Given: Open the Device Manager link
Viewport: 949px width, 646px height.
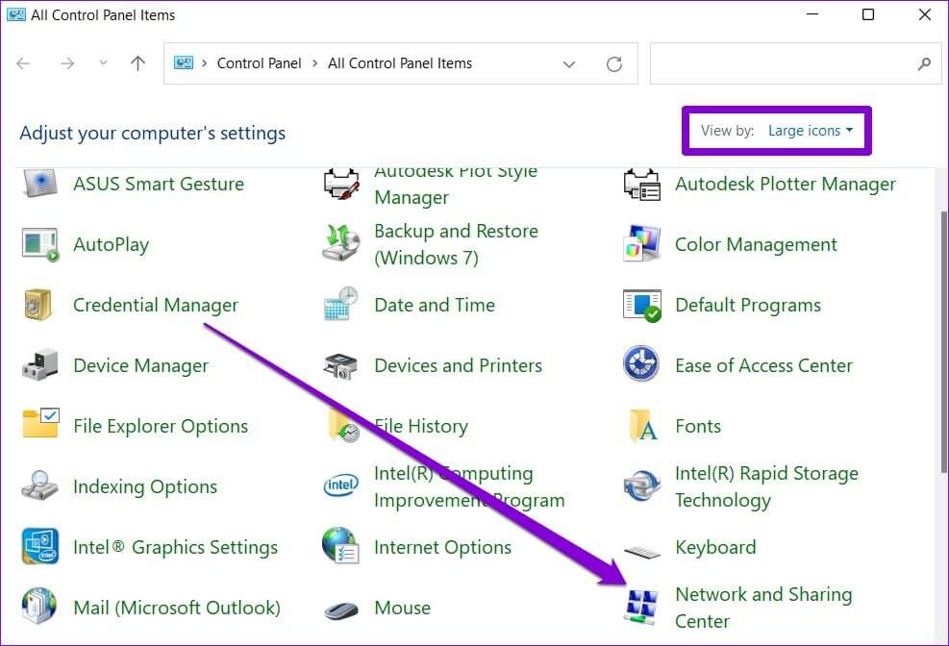Looking at the screenshot, I should tap(140, 365).
